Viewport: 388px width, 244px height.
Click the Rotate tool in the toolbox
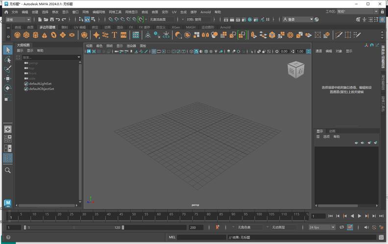coord(8,88)
